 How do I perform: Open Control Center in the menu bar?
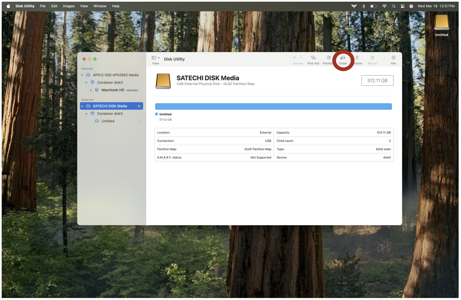pos(402,6)
